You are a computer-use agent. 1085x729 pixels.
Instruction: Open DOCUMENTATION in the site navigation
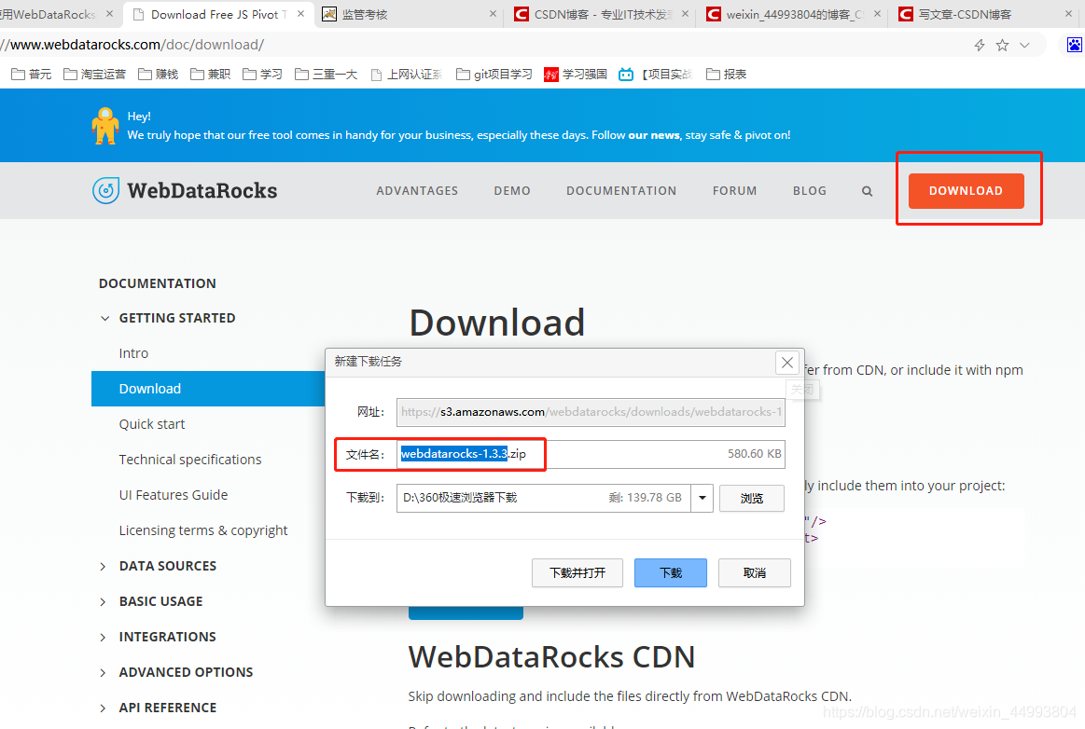pos(621,191)
